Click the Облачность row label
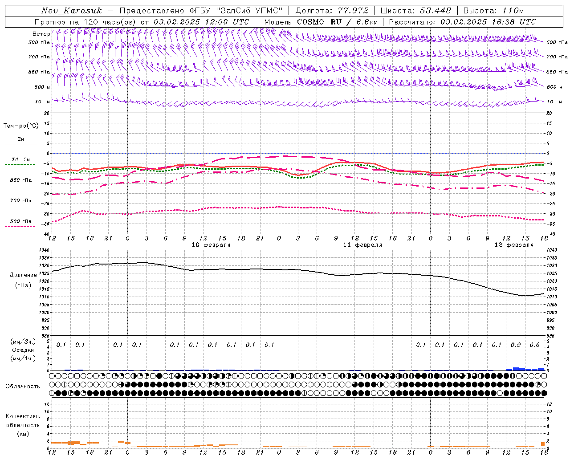This screenshot has width=570, height=456. (x=23, y=386)
